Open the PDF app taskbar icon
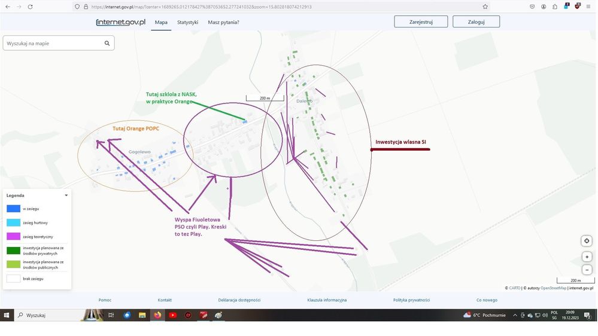Screen dimensions: 598x336 pyautogui.click(x=204, y=315)
